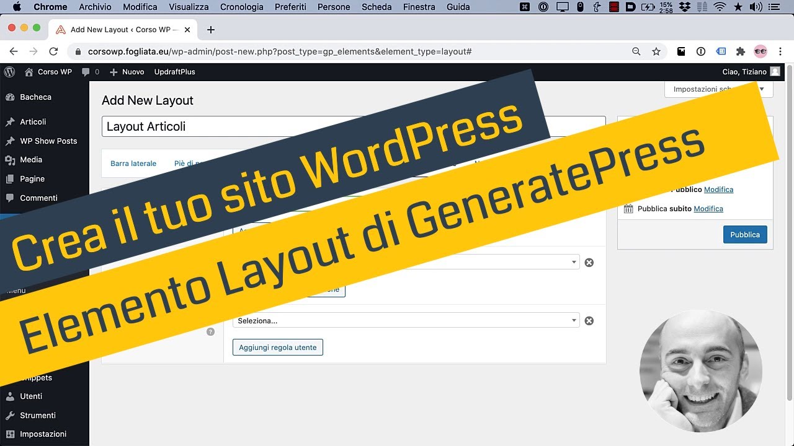
Task: Open UpdraftPlus from admin bar
Action: [x=174, y=72]
